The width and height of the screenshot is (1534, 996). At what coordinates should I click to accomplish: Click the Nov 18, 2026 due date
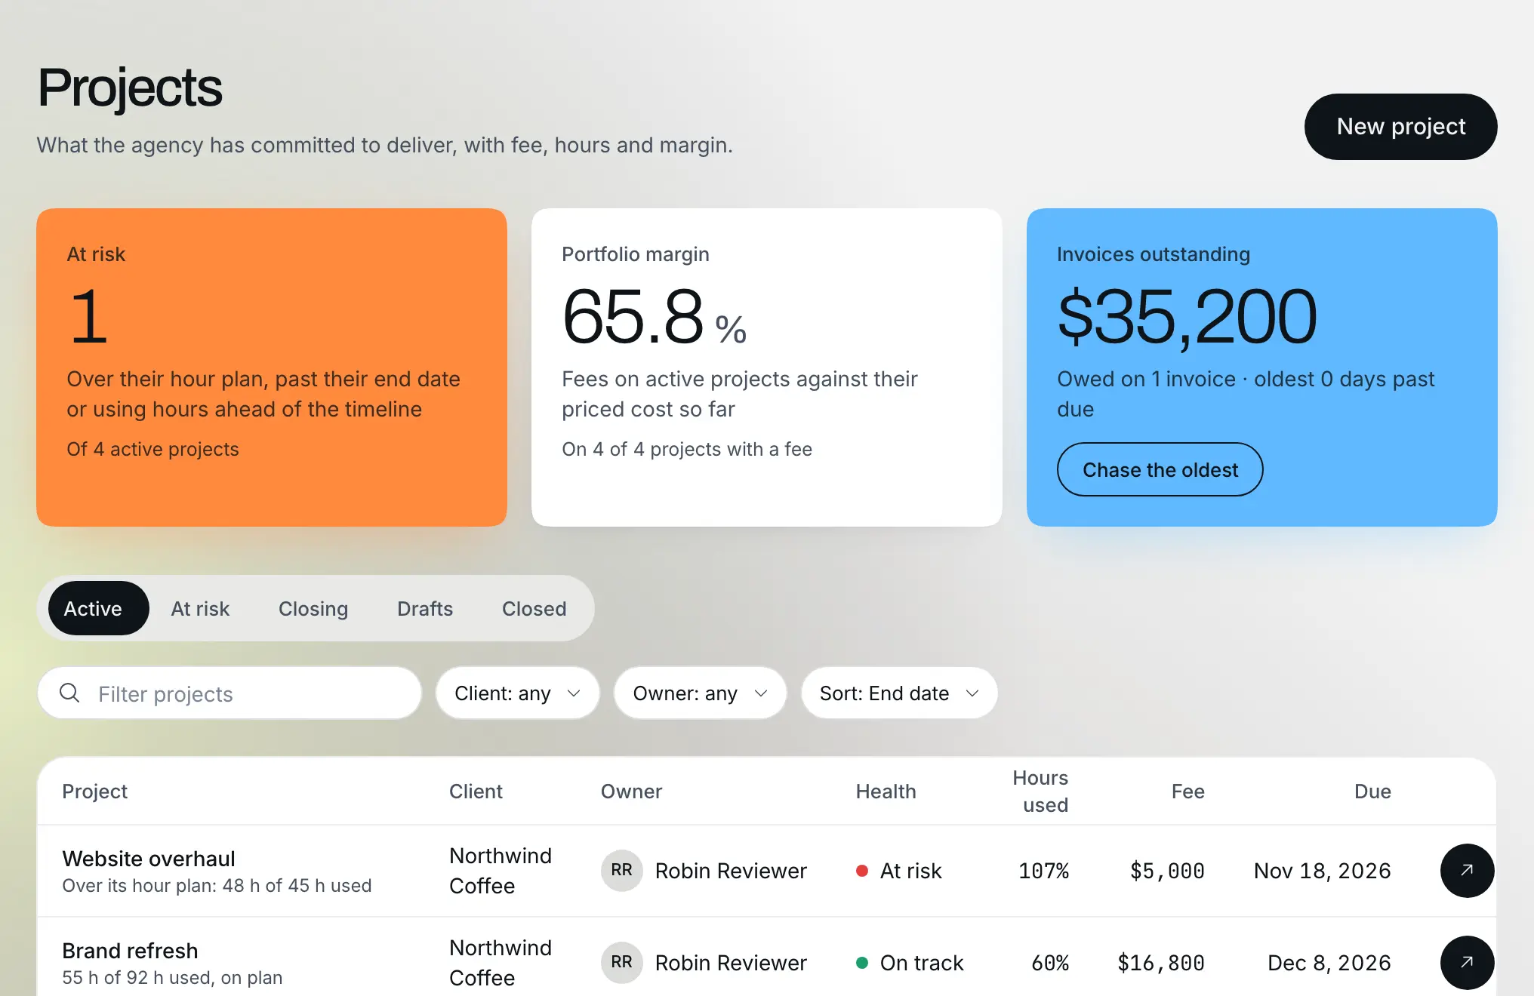pos(1323,871)
